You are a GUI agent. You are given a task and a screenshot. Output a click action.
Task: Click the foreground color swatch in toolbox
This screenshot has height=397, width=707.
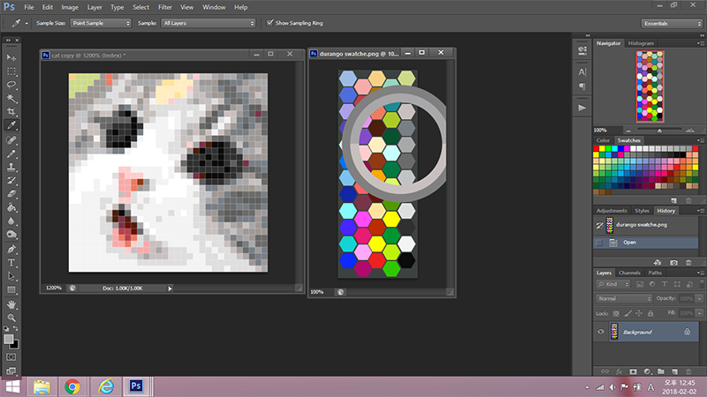[9, 339]
